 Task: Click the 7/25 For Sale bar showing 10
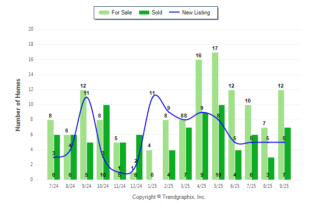[x=248, y=142]
